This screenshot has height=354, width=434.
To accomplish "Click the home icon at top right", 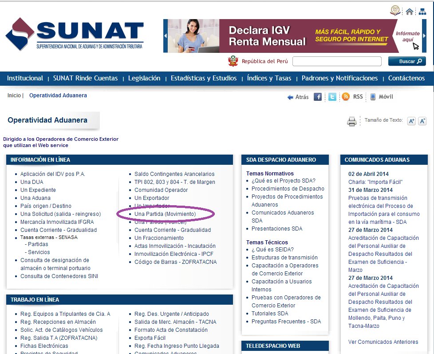I will point(409,12).
